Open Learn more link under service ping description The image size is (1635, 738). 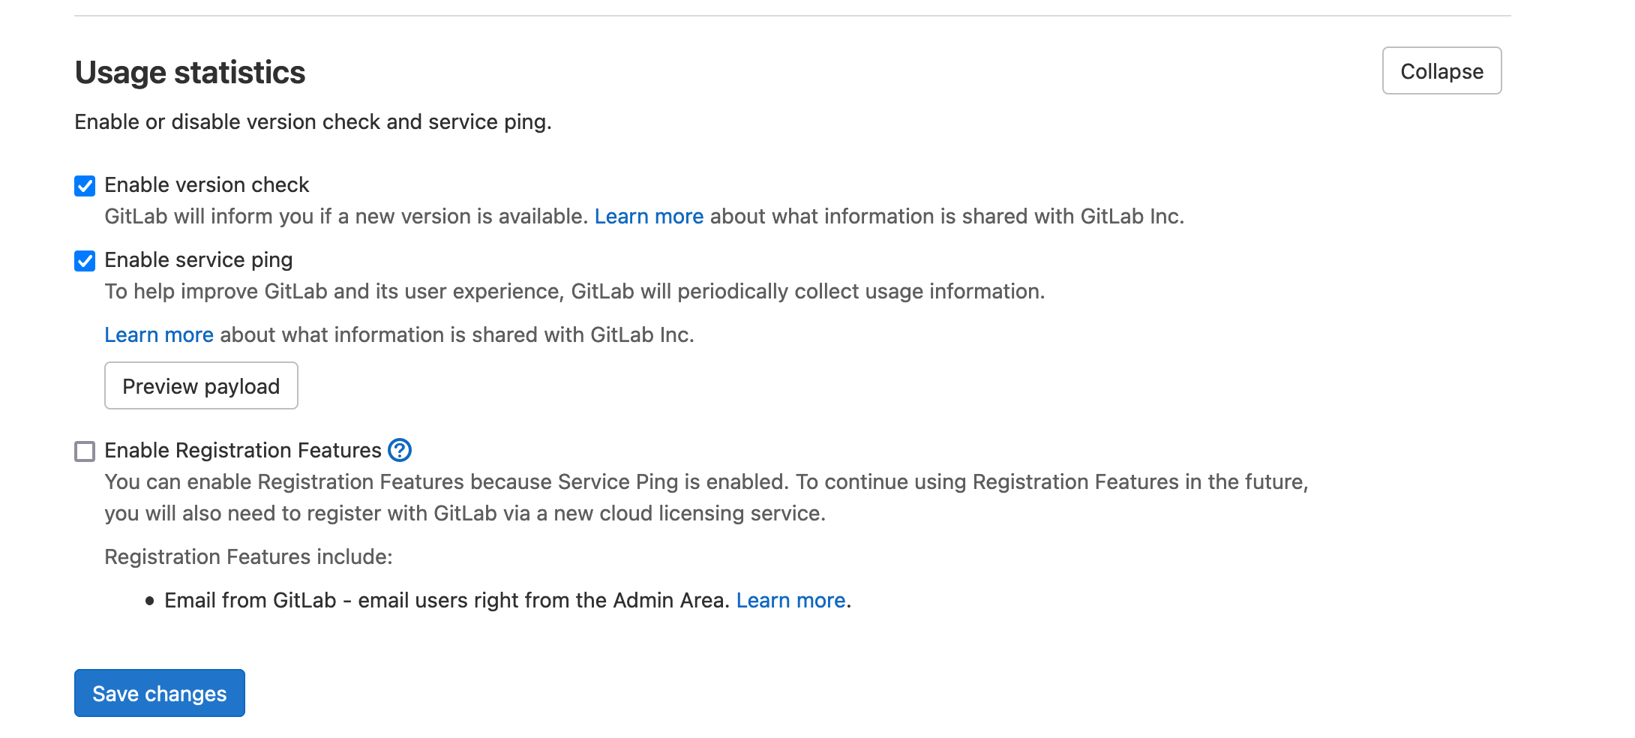point(159,334)
